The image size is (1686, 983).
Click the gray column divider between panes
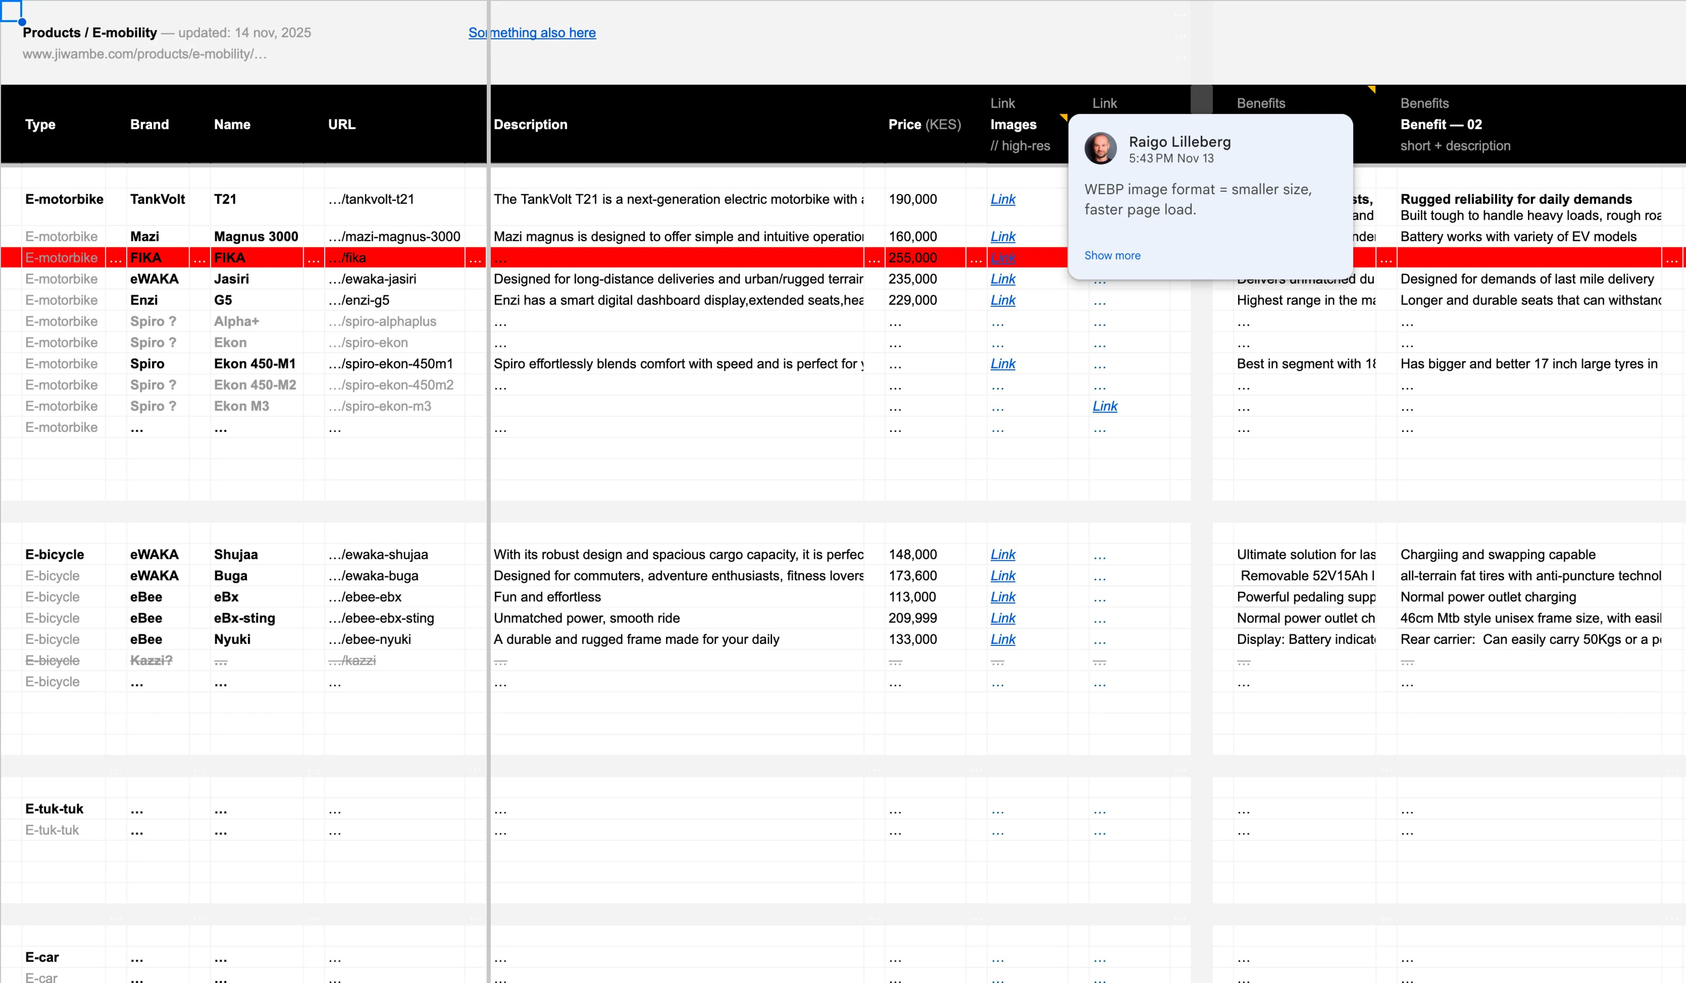(x=488, y=468)
